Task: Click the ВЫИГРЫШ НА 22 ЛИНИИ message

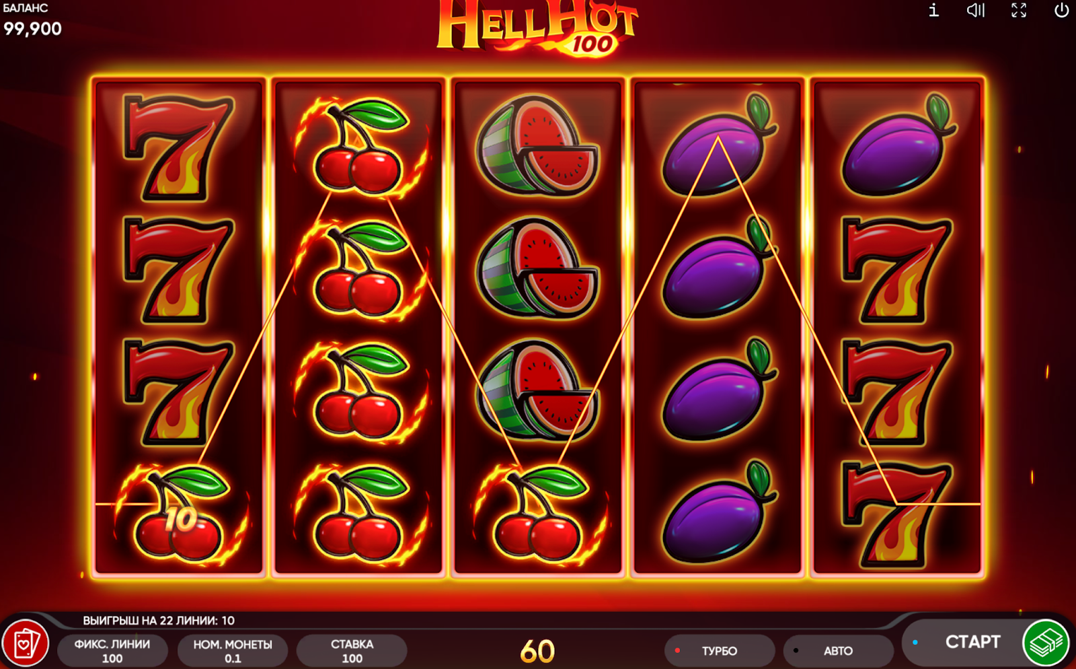Action: pos(159,621)
